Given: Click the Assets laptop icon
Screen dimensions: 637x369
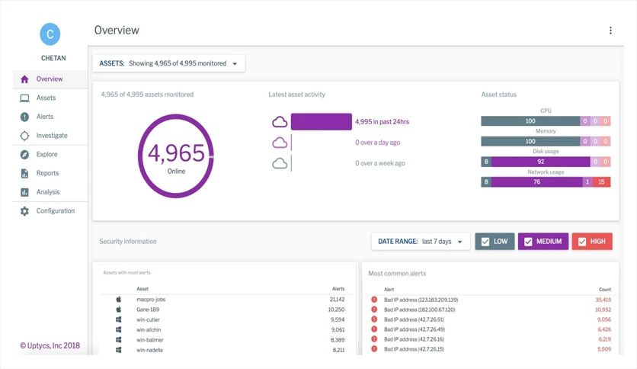Looking at the screenshot, I should tap(24, 98).
